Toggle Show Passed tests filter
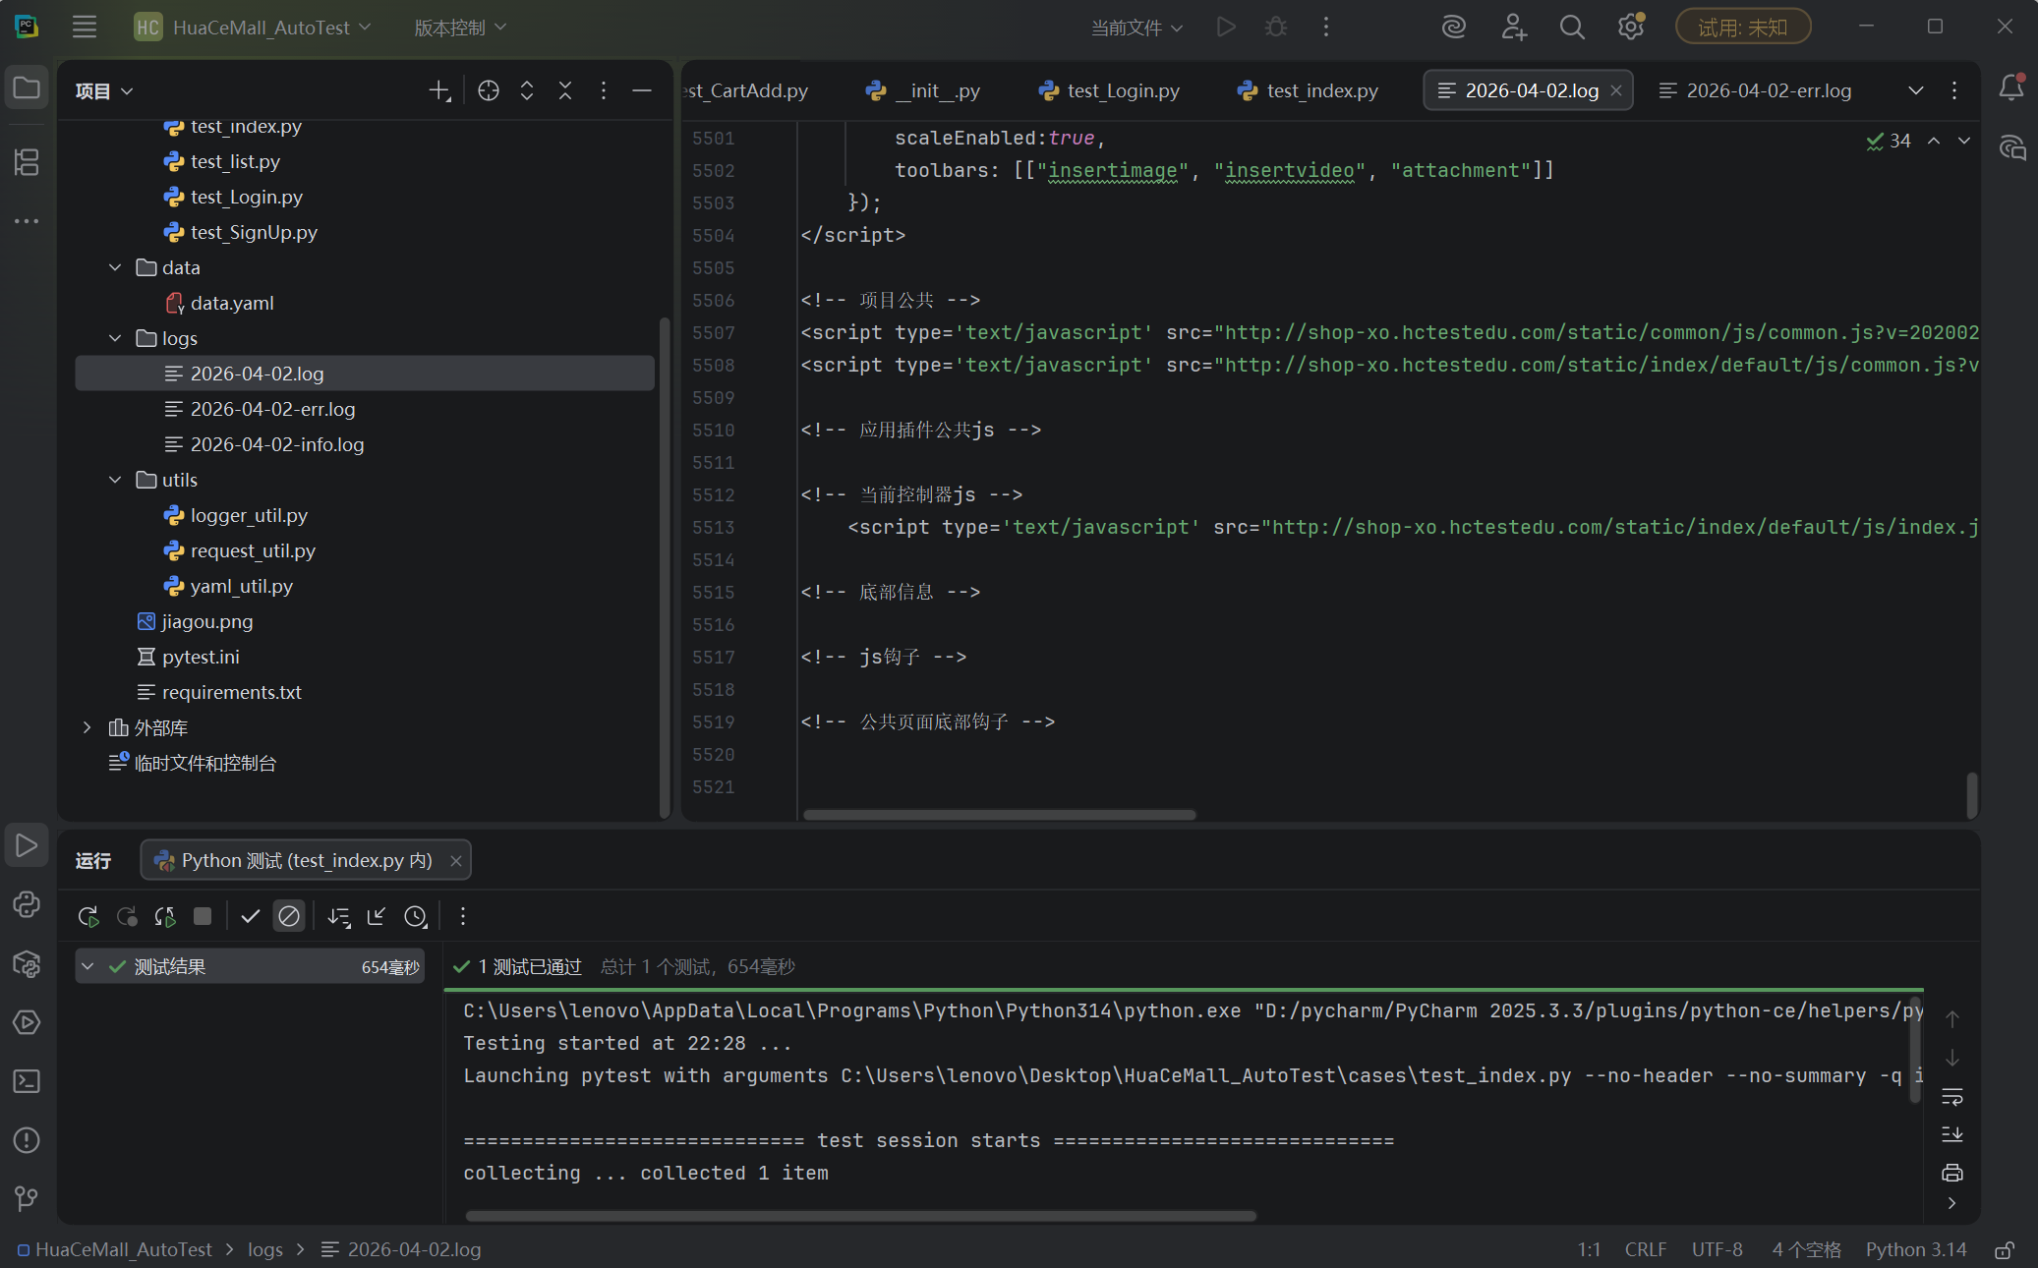 point(250,916)
